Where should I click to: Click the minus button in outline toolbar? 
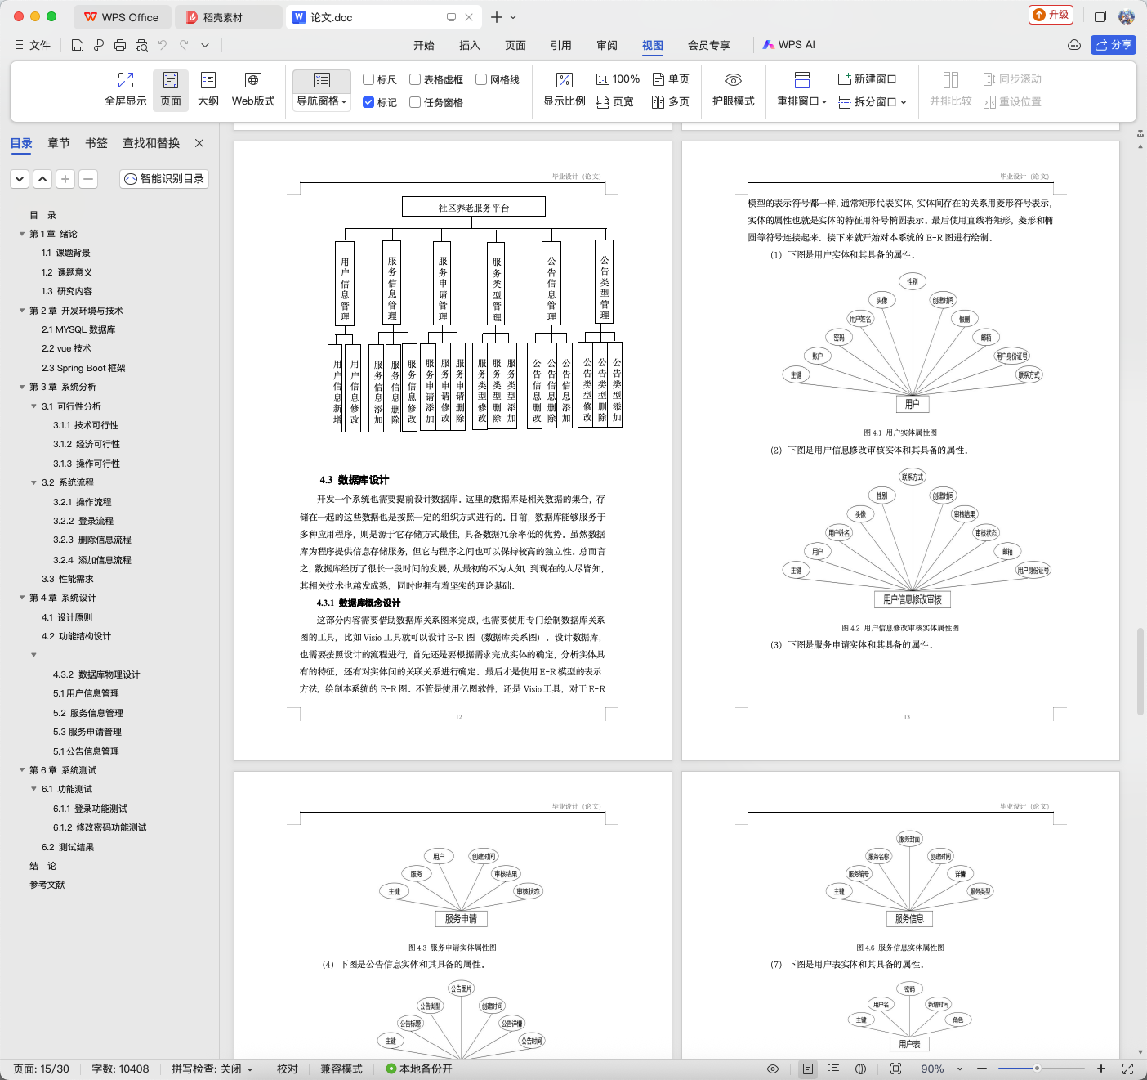point(88,179)
